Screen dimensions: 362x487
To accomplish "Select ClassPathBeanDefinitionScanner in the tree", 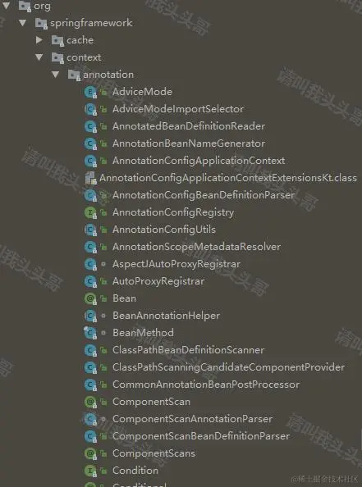I will [189, 350].
